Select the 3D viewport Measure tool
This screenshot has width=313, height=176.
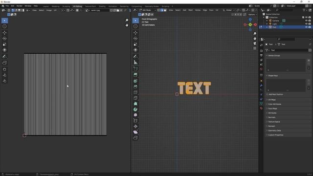(135, 62)
